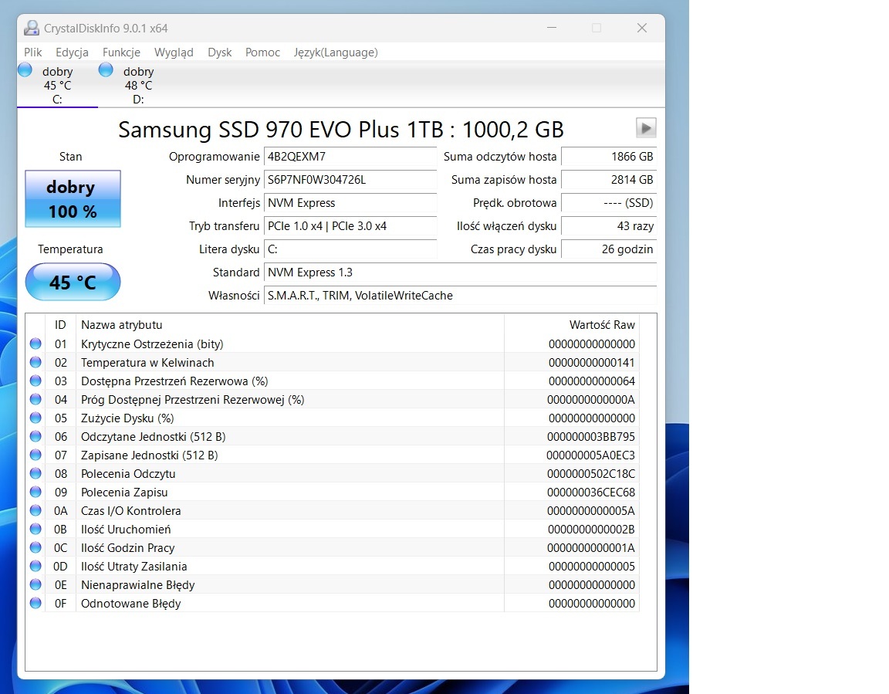The height and width of the screenshot is (694, 889).
Task: Click status orb for attribute 03
Action: 35,381
